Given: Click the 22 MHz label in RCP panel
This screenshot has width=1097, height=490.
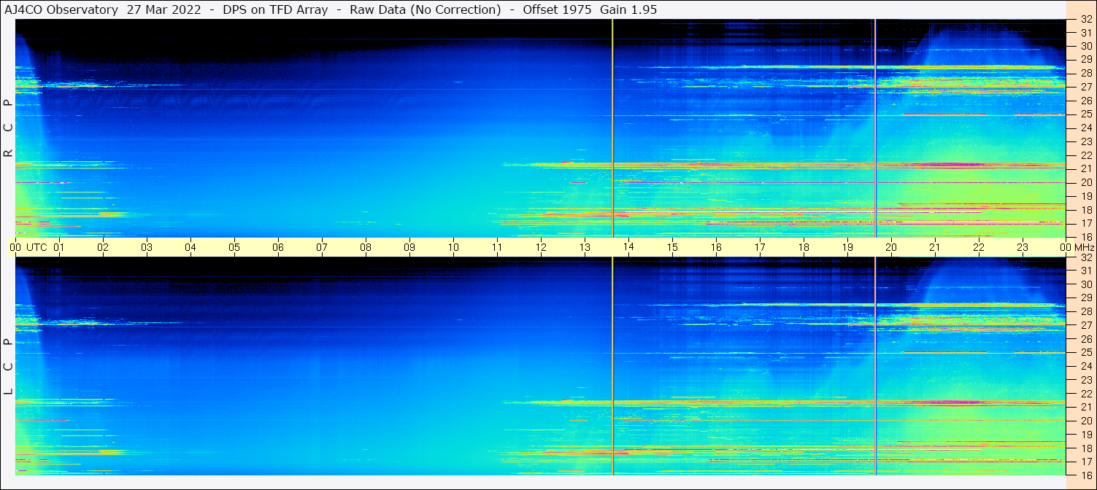Looking at the screenshot, I should 1086,155.
